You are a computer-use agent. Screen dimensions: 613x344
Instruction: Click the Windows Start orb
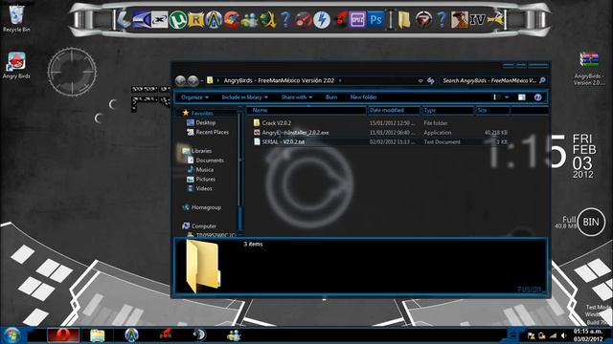[x=12, y=335]
